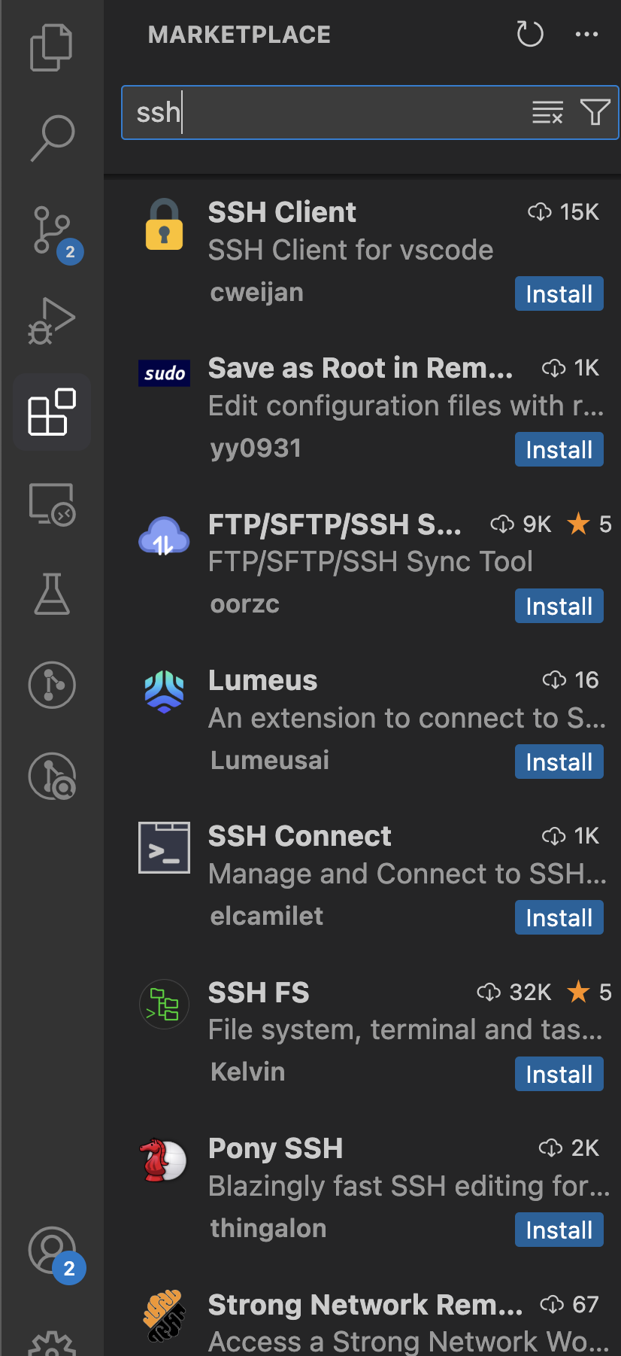621x1356 pixels.
Task: Click the ssh search input field
Action: point(325,112)
